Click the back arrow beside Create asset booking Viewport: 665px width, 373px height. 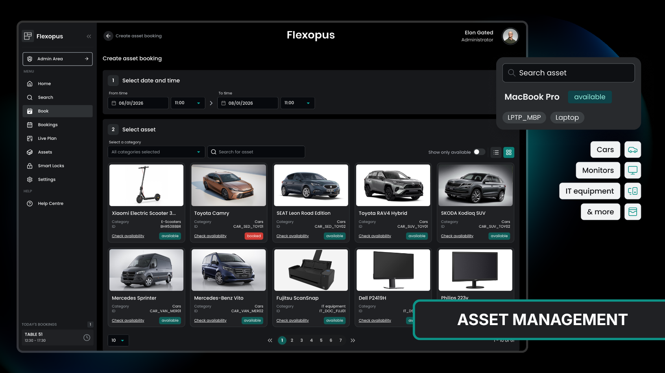(108, 36)
